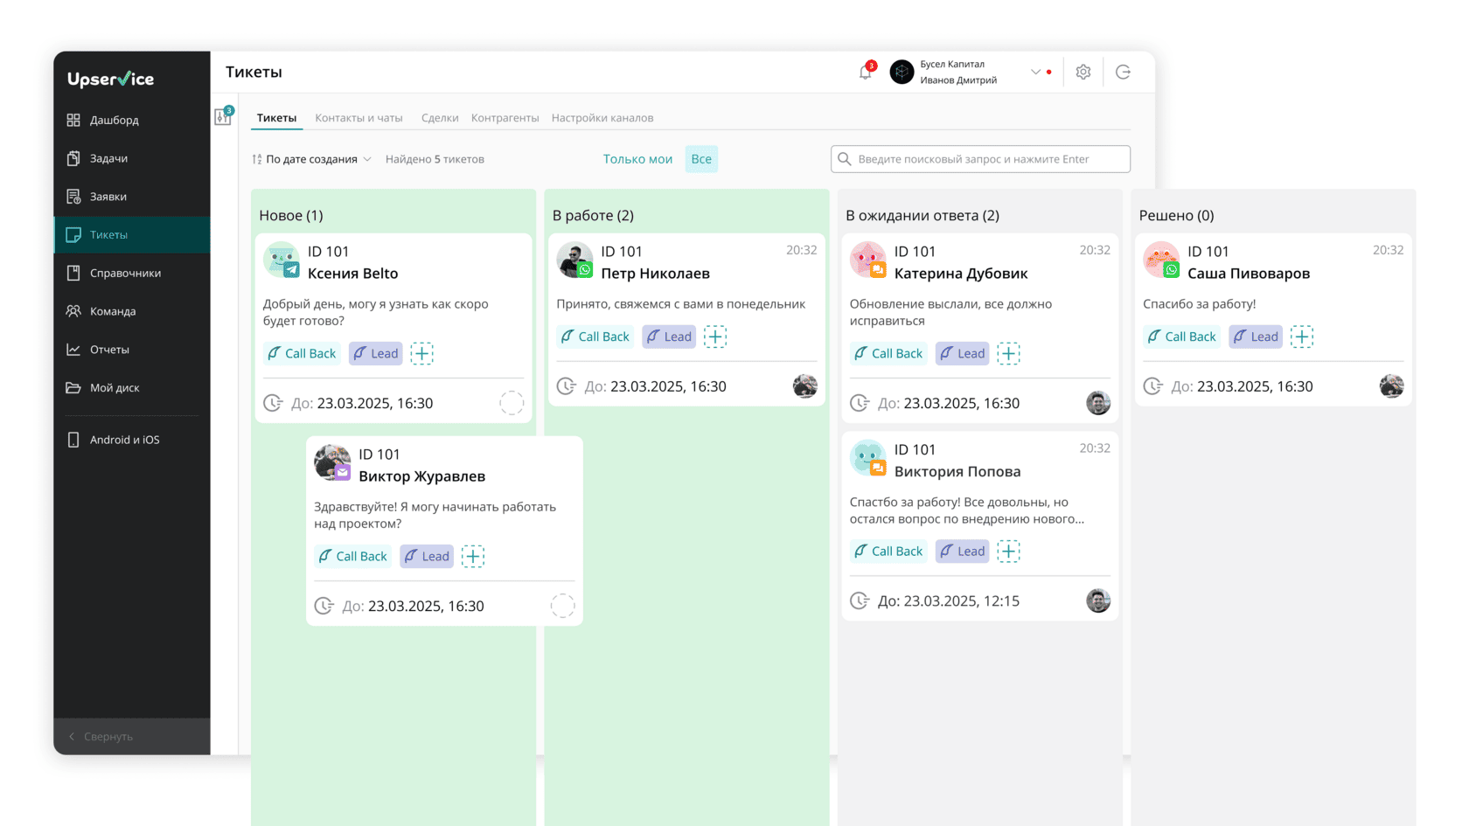Assign user on Виктор Журавлев ticket
This screenshot has height=826, width=1469.
click(562, 606)
